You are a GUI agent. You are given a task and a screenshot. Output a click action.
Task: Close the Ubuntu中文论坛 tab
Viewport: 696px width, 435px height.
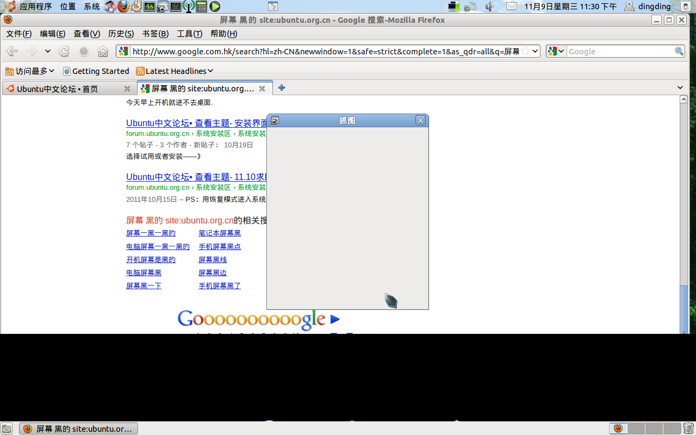click(x=127, y=89)
